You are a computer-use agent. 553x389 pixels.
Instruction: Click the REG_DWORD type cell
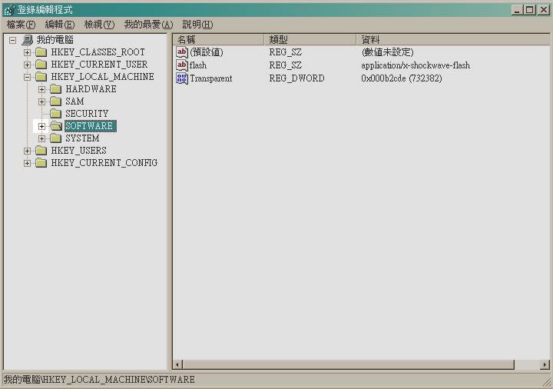coord(296,78)
